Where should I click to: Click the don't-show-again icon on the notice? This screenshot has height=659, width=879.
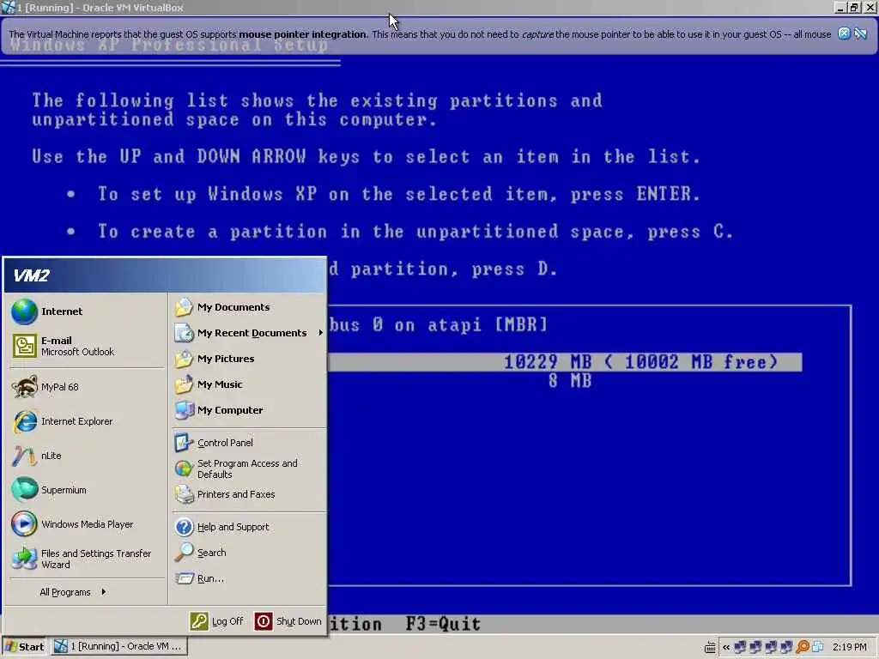pos(860,33)
